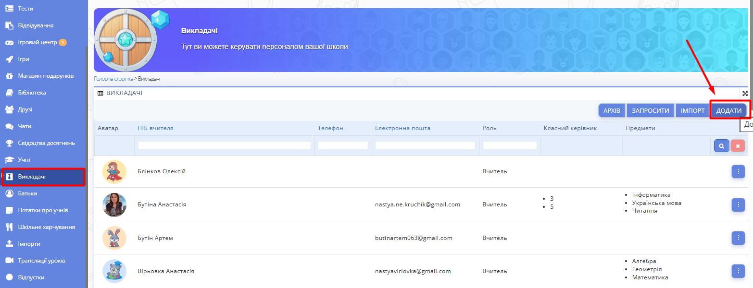Click the АРХІВ button

click(x=612, y=110)
